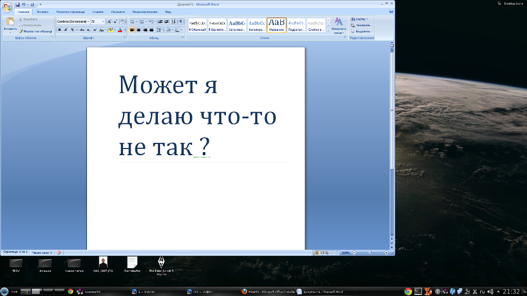Open the font size 72 dropdown
This screenshot has height=296, width=527.
(103, 22)
